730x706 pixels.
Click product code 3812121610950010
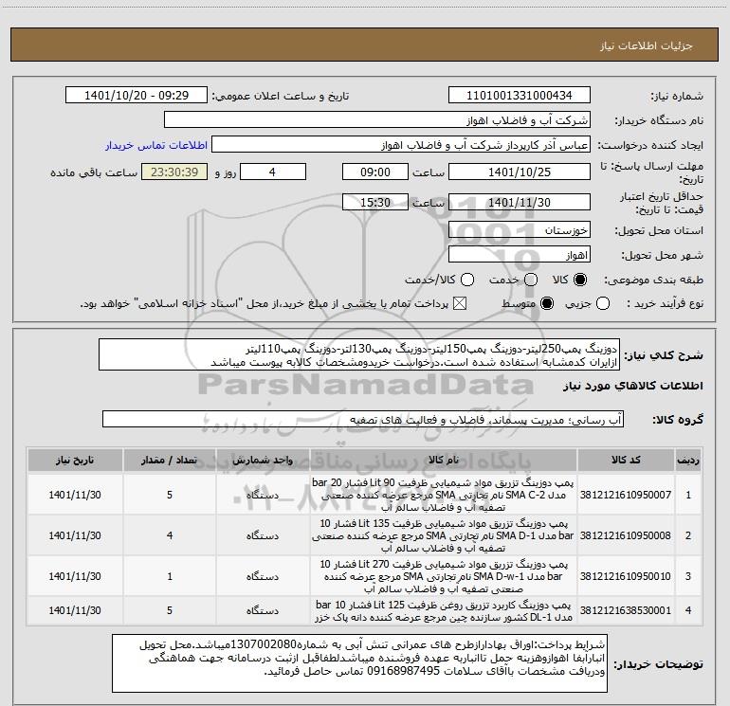(626, 576)
